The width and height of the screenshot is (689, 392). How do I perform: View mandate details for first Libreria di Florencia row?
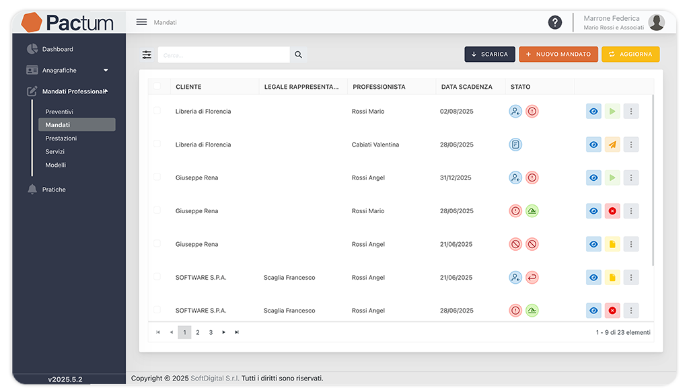click(593, 112)
